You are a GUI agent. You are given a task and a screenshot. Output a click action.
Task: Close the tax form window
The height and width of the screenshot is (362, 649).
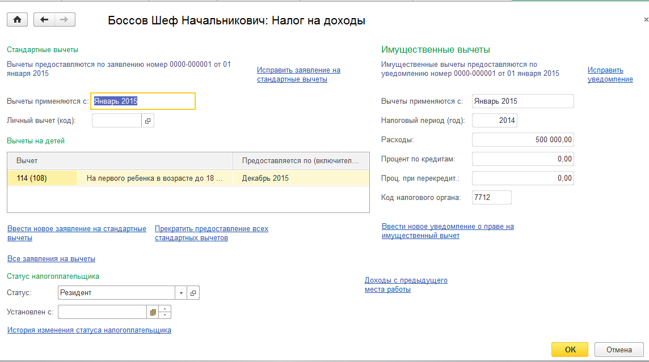click(646, 19)
